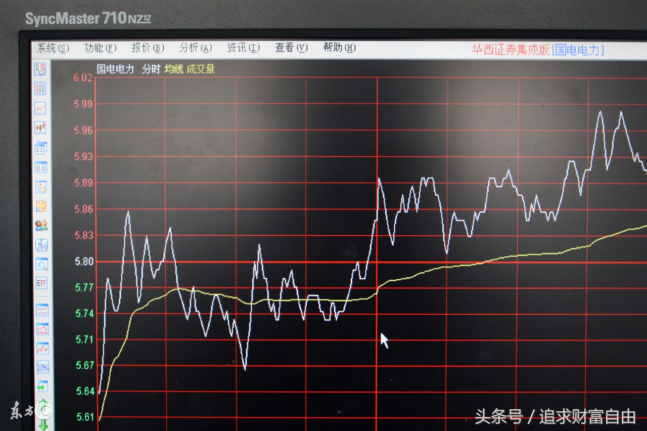This screenshot has width=647, height=431.
Task: Click the 5.67 price axis label
Action: [85, 365]
